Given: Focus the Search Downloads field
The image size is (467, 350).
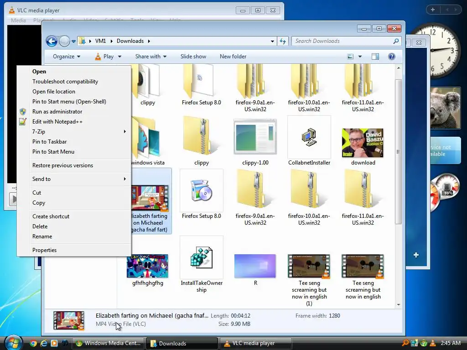Looking at the screenshot, I should coord(347,41).
